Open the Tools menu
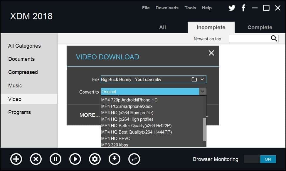 [x=190, y=8]
